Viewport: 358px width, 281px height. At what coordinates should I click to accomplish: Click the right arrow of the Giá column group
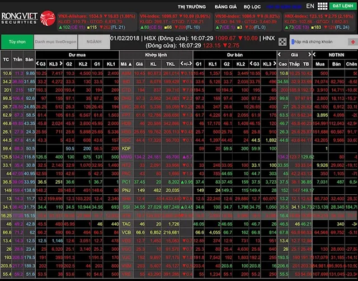tap(310, 56)
